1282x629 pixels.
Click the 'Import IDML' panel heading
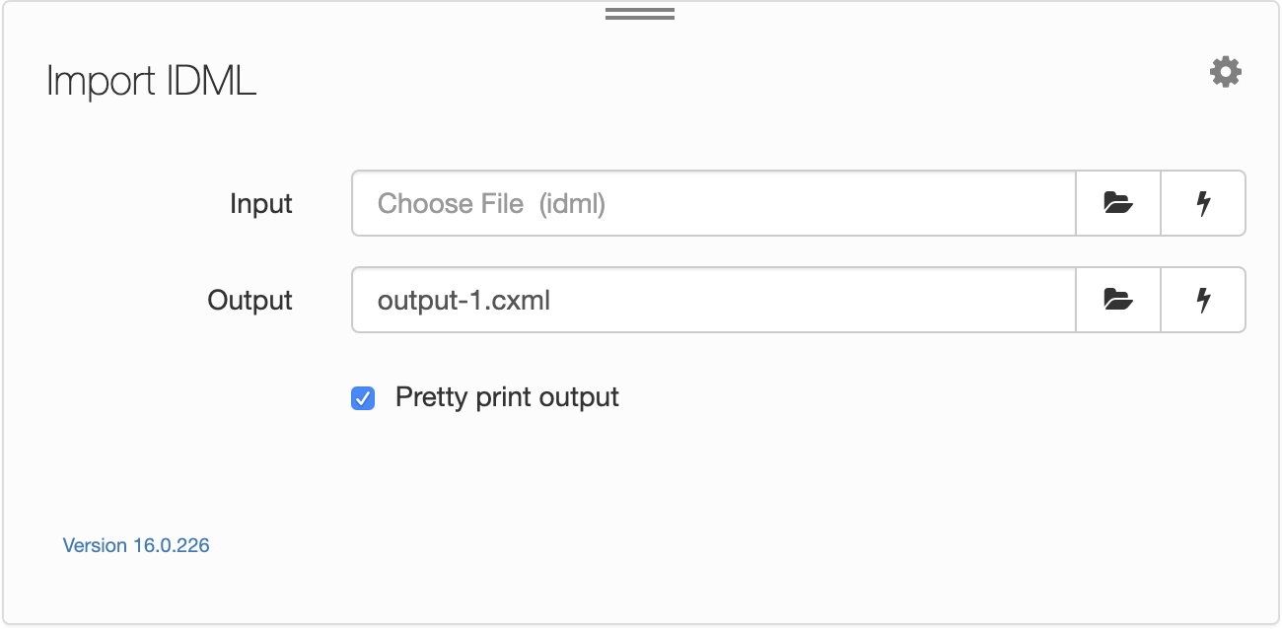click(152, 81)
